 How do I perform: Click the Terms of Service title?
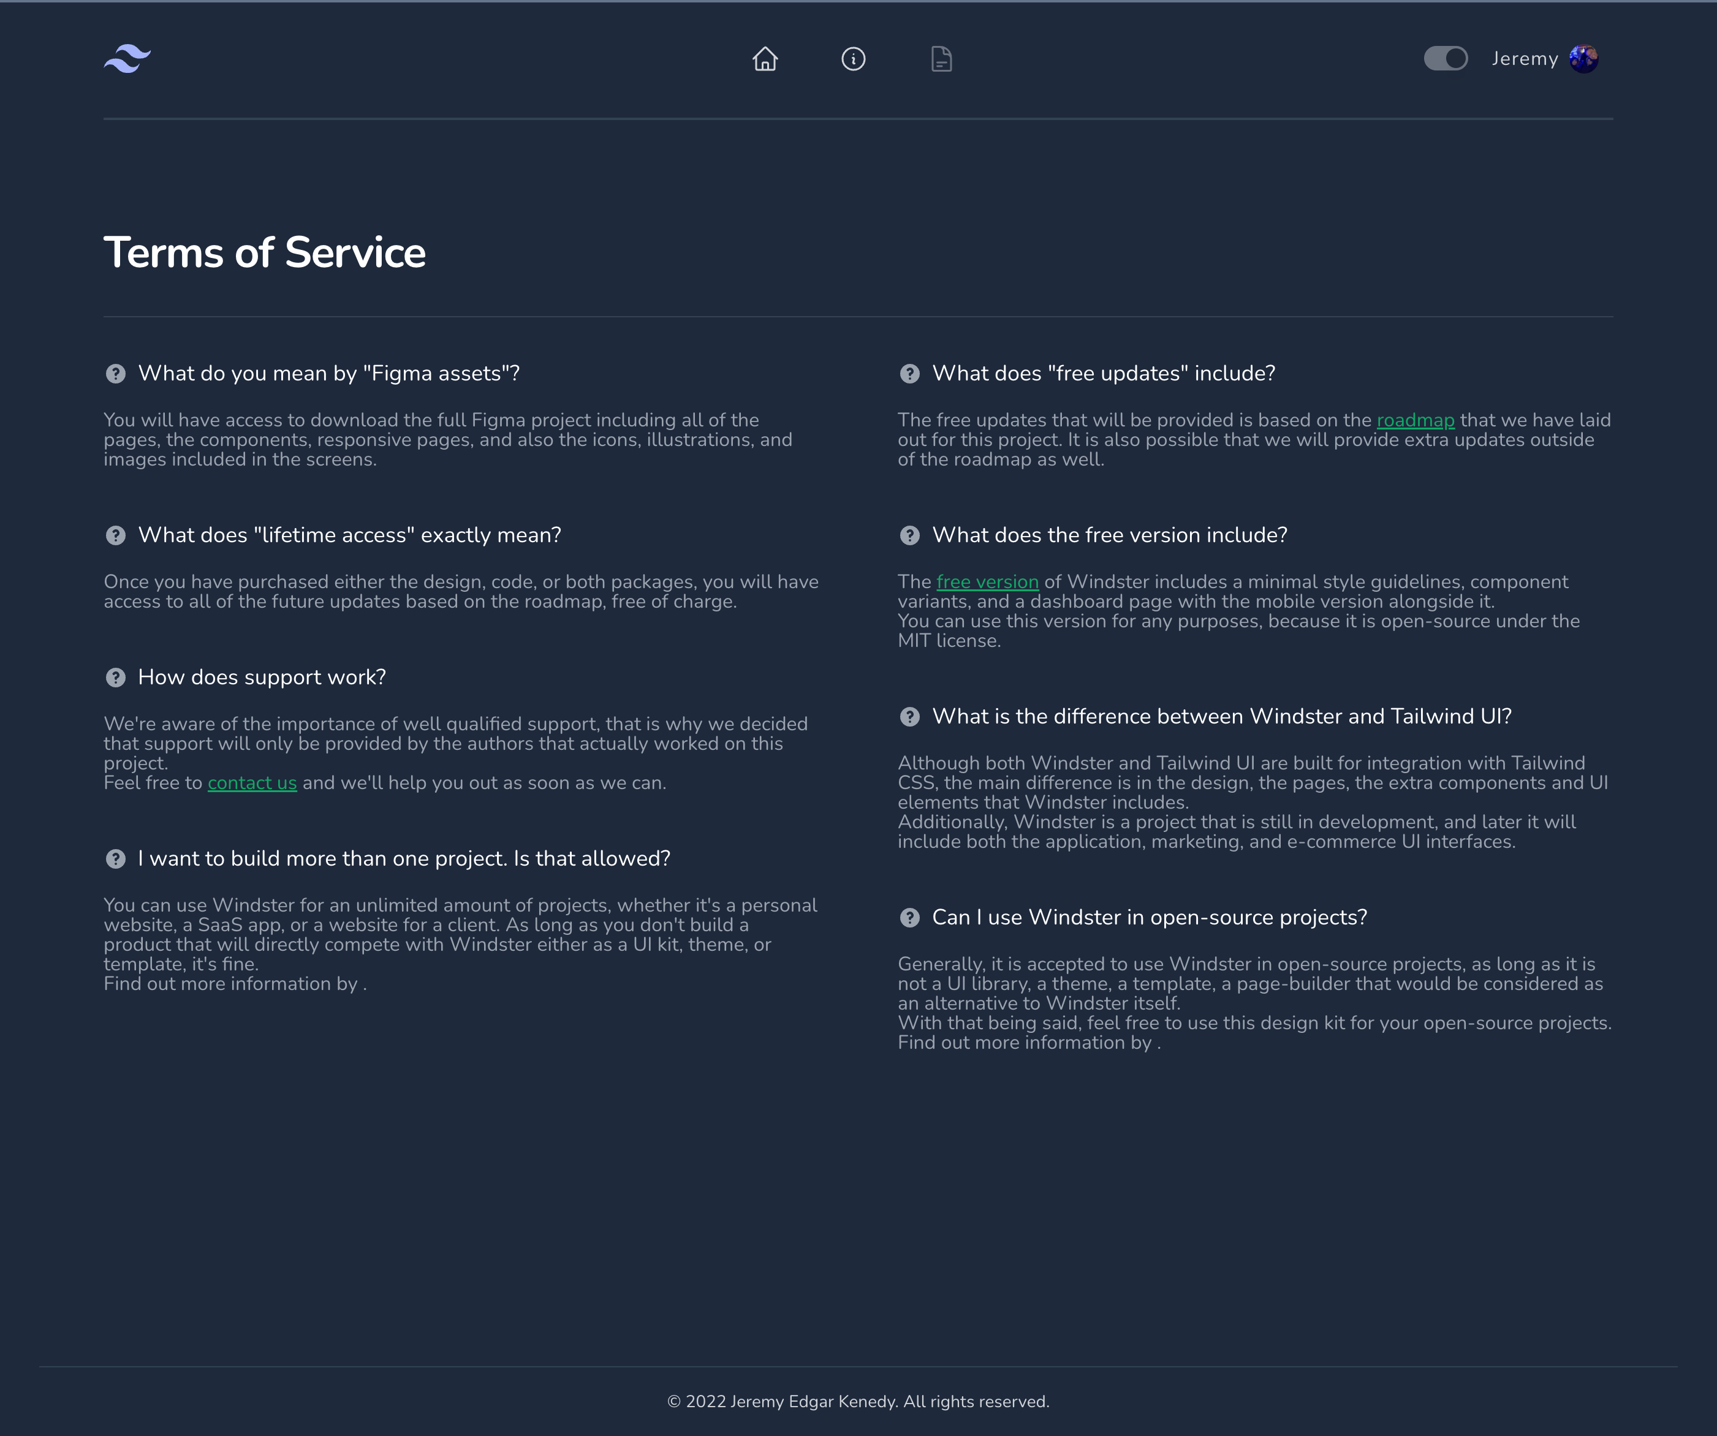tap(264, 252)
